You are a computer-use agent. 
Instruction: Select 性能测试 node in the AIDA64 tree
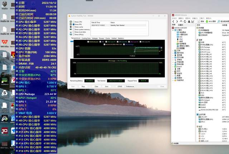179,80
